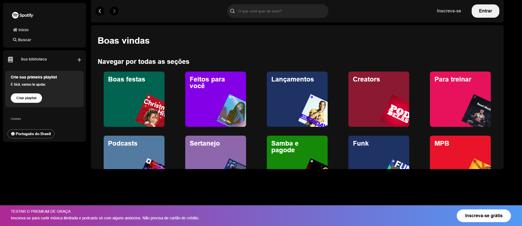The width and height of the screenshot is (522, 226).
Task: Click the Criar playlist button
Action: click(x=26, y=98)
